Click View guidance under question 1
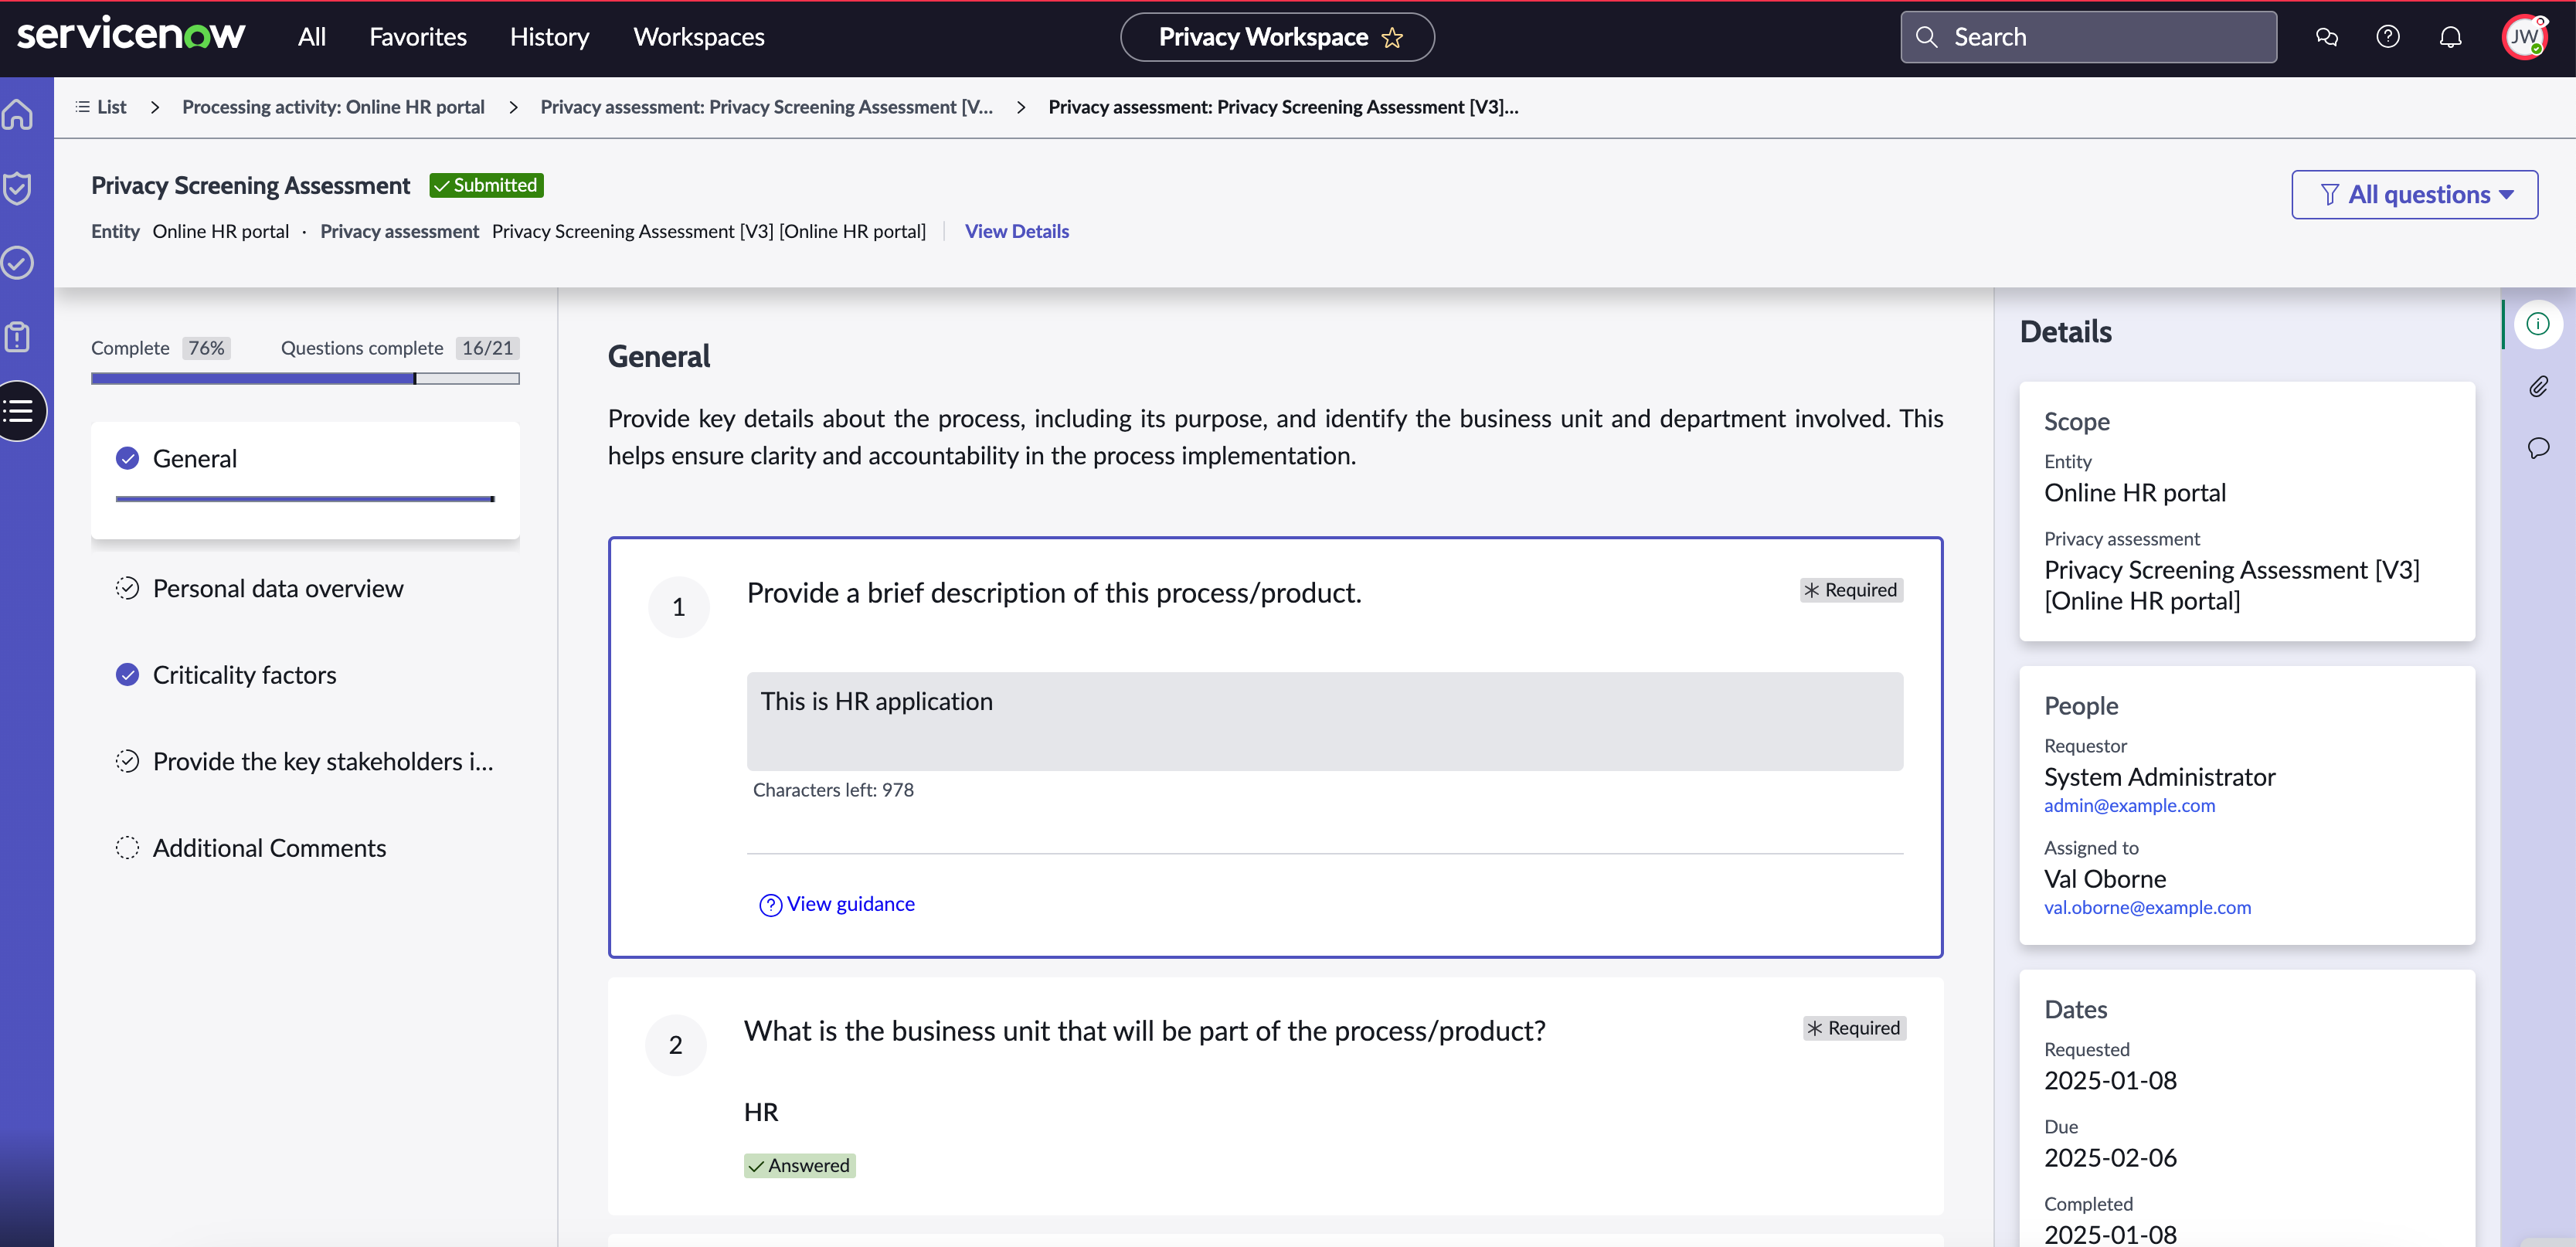The height and width of the screenshot is (1247, 2576). (x=837, y=904)
